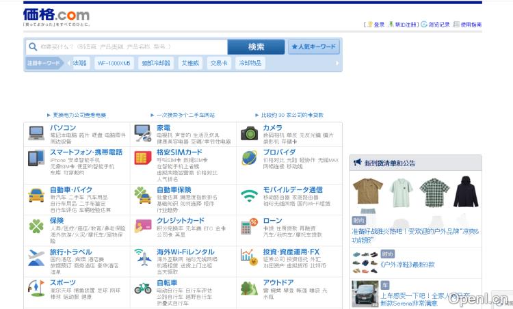This screenshot has width=513, height=309.
Task: Click the chart icon beside 投資・資産運用・FX
Action: (249, 257)
